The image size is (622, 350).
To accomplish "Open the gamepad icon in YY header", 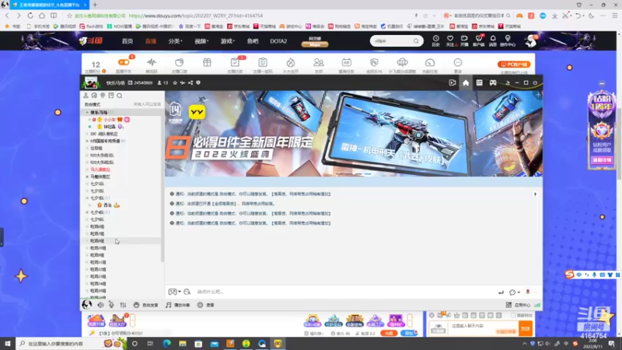I will [493, 82].
